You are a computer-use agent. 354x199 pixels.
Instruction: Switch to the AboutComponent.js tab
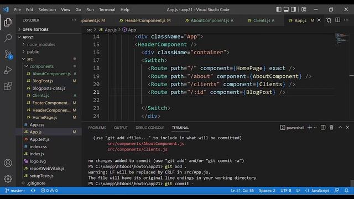click(x=209, y=20)
